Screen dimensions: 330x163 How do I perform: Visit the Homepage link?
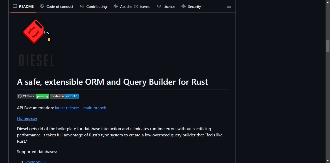click(27, 118)
